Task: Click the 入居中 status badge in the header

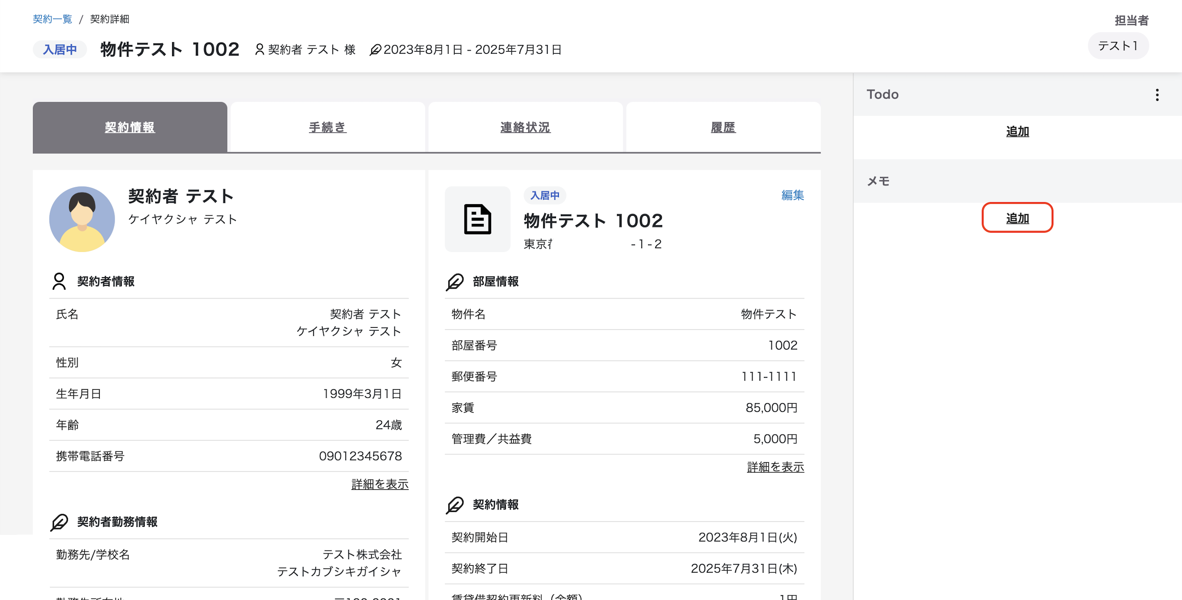Action: tap(60, 49)
